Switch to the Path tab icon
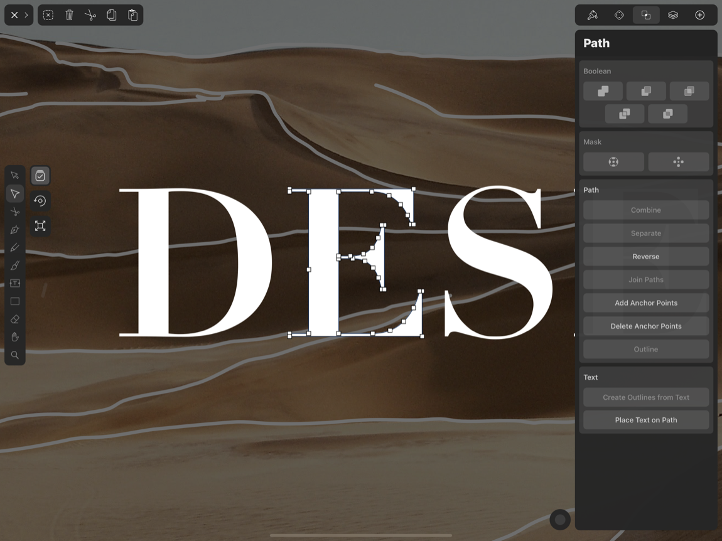The width and height of the screenshot is (722, 541). (x=646, y=15)
